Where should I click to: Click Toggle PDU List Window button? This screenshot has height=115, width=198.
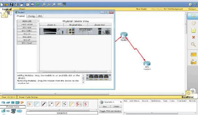point(111,111)
